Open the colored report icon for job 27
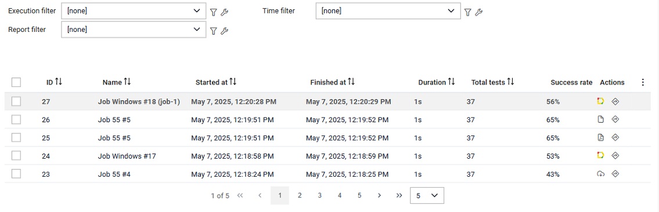Viewport: 659px width, 212px height. click(600, 101)
